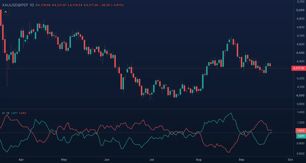306x163 pixels.
Task: Click the close value C4,317.30 in legend
Action: click(x=91, y=5)
